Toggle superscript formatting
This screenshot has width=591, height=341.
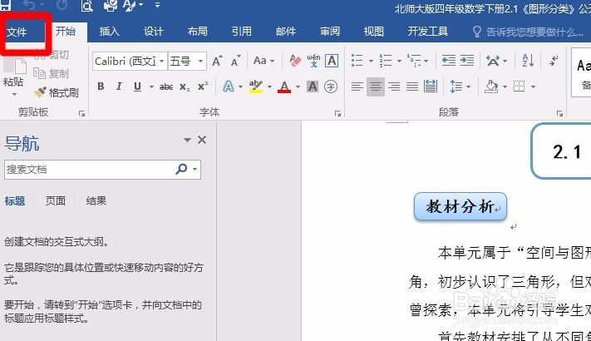pos(203,86)
